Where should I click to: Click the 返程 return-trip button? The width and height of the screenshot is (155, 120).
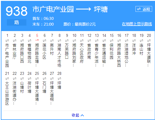click(x=144, y=9)
